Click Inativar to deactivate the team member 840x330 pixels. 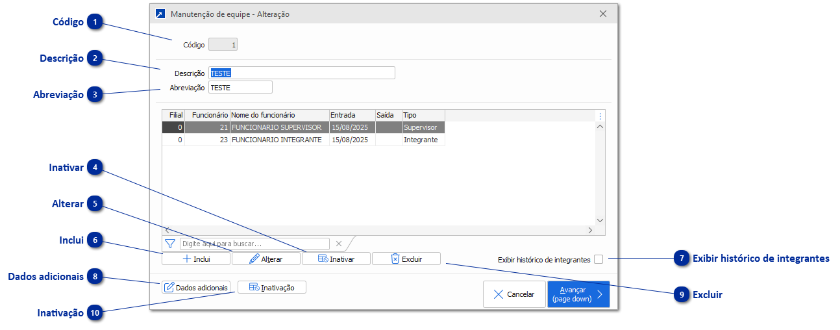click(x=336, y=259)
